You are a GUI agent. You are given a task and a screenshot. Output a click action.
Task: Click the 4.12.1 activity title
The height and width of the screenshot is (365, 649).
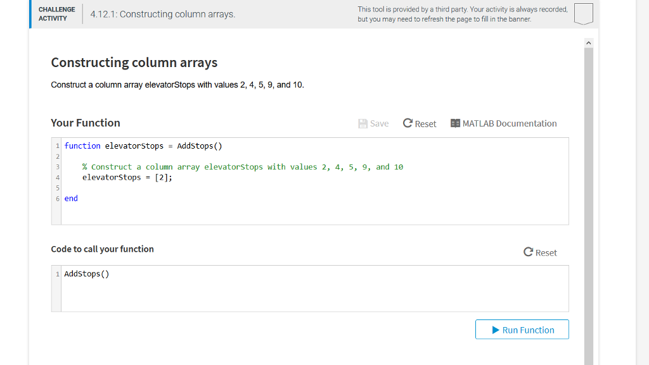(163, 15)
